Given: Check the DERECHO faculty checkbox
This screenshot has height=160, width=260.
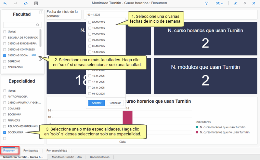Looking at the screenshot, I should tap(5, 62).
